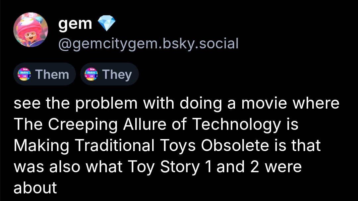Click the word "They" in the second badge

click(117, 74)
